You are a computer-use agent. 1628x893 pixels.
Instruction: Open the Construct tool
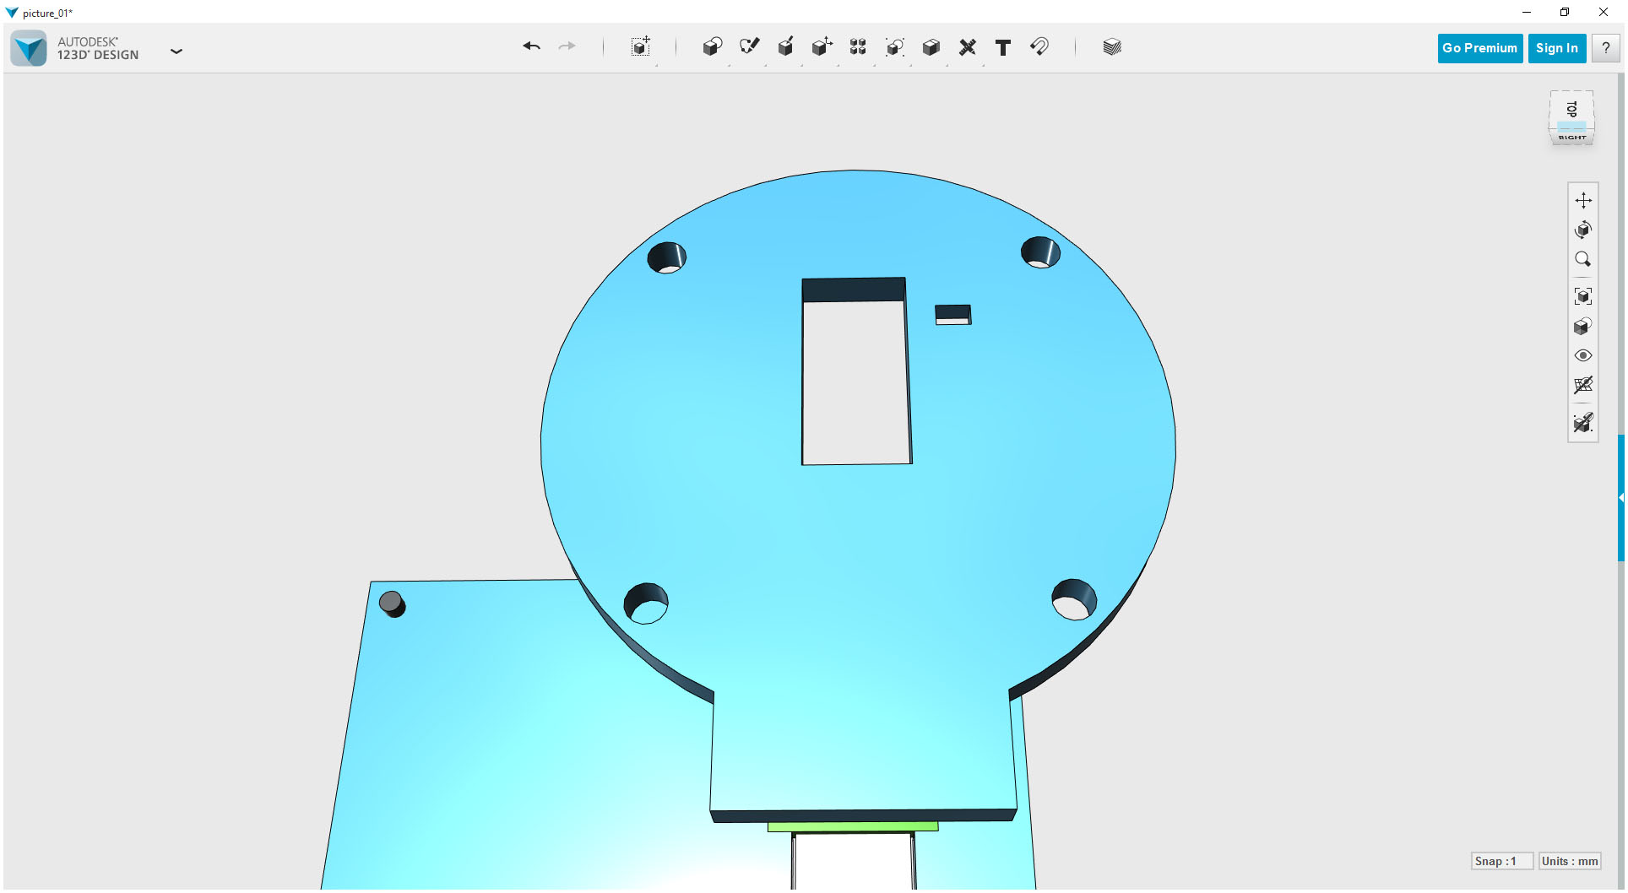click(785, 47)
